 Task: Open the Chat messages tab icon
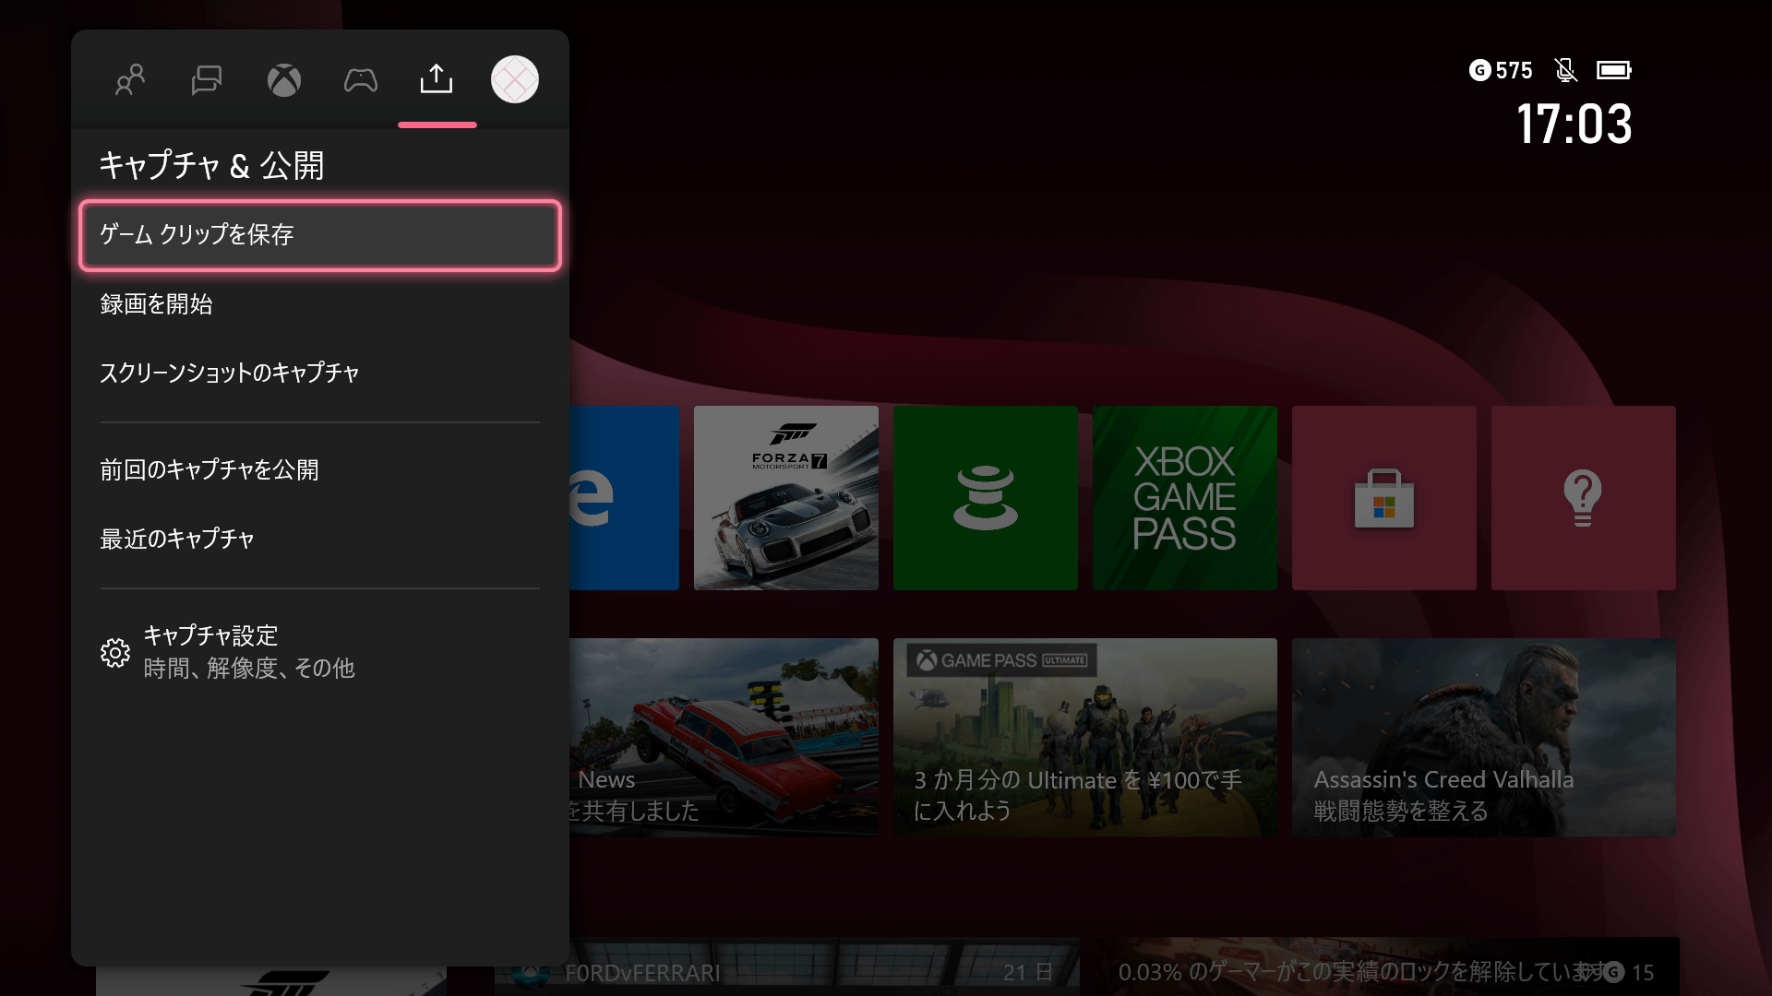(207, 80)
